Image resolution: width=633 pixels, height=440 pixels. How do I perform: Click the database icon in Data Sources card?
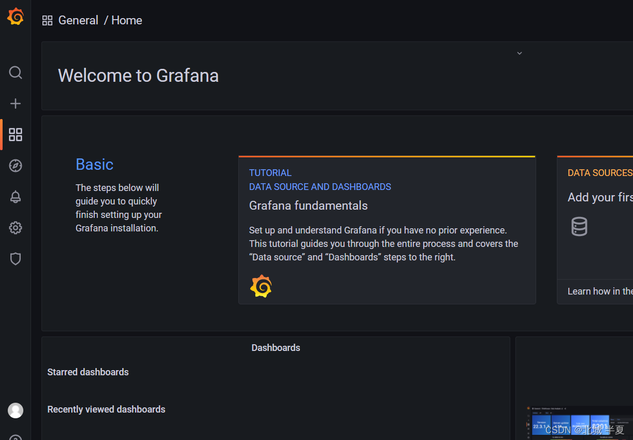[x=579, y=227]
